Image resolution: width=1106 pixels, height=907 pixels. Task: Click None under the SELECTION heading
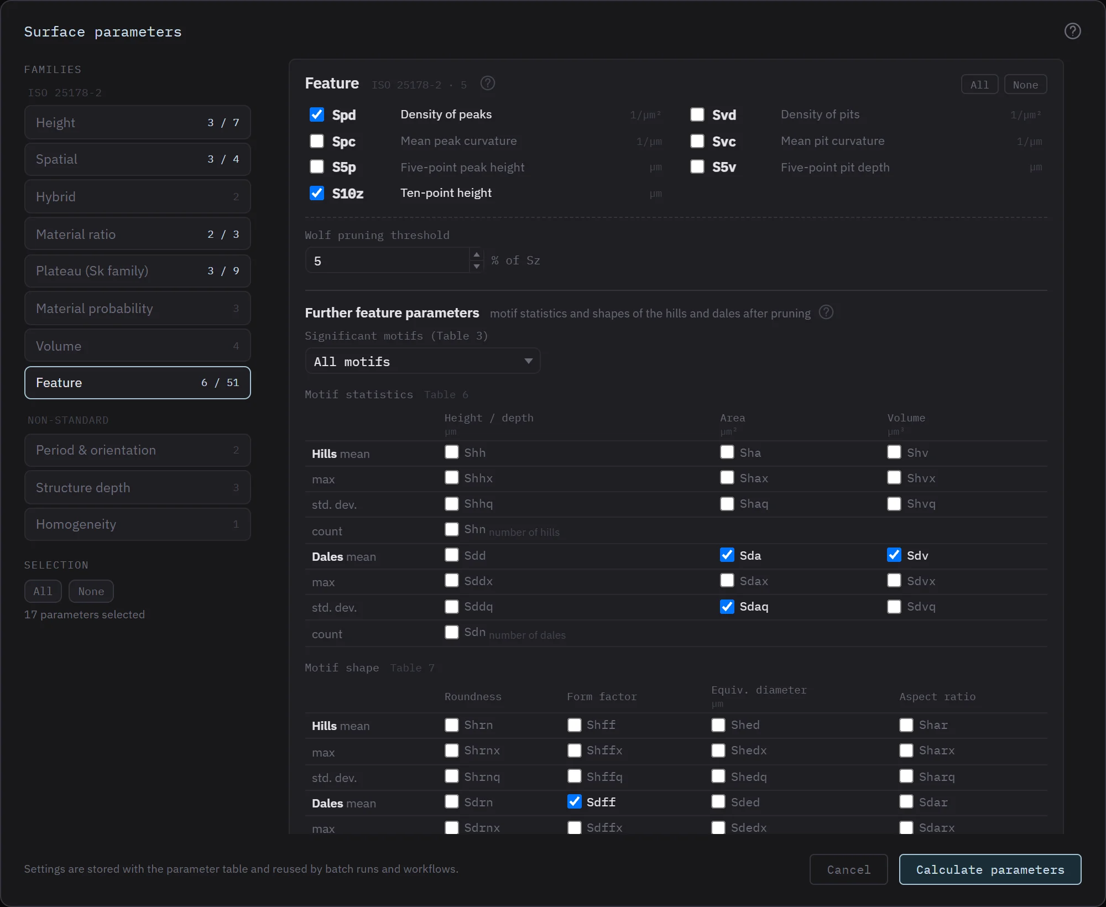pyautogui.click(x=91, y=591)
